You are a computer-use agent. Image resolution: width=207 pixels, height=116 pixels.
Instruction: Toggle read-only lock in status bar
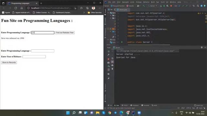point(204,108)
